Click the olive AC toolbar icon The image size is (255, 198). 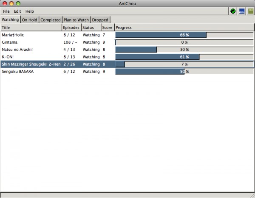point(251,11)
